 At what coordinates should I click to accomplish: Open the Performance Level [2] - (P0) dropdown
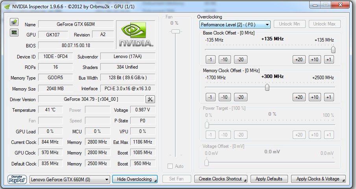(x=235, y=24)
